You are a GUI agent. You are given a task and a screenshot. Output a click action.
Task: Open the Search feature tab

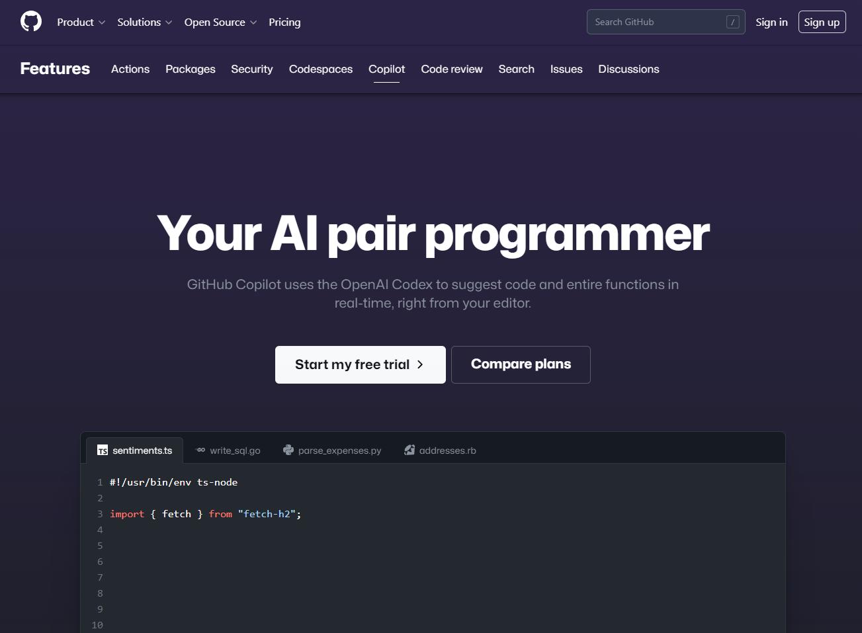point(517,69)
